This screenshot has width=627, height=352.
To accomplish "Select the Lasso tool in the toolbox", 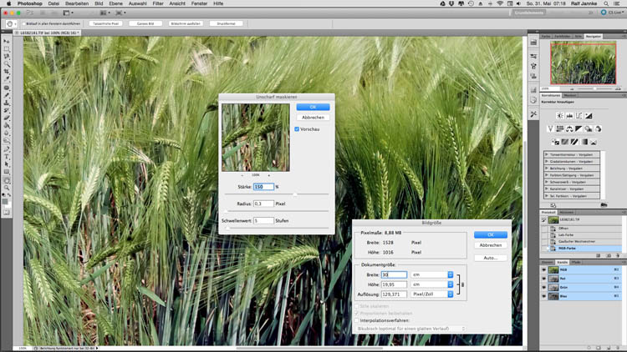I will click(7, 56).
